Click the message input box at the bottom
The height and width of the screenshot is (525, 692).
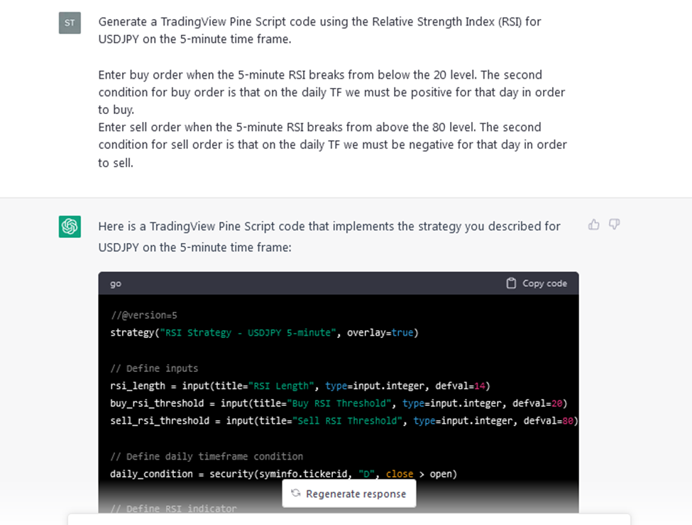349,520
